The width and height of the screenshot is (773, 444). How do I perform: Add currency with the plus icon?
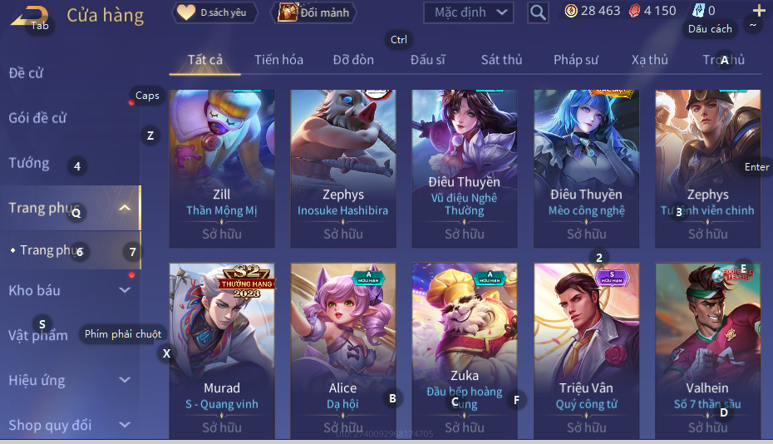pos(759,10)
